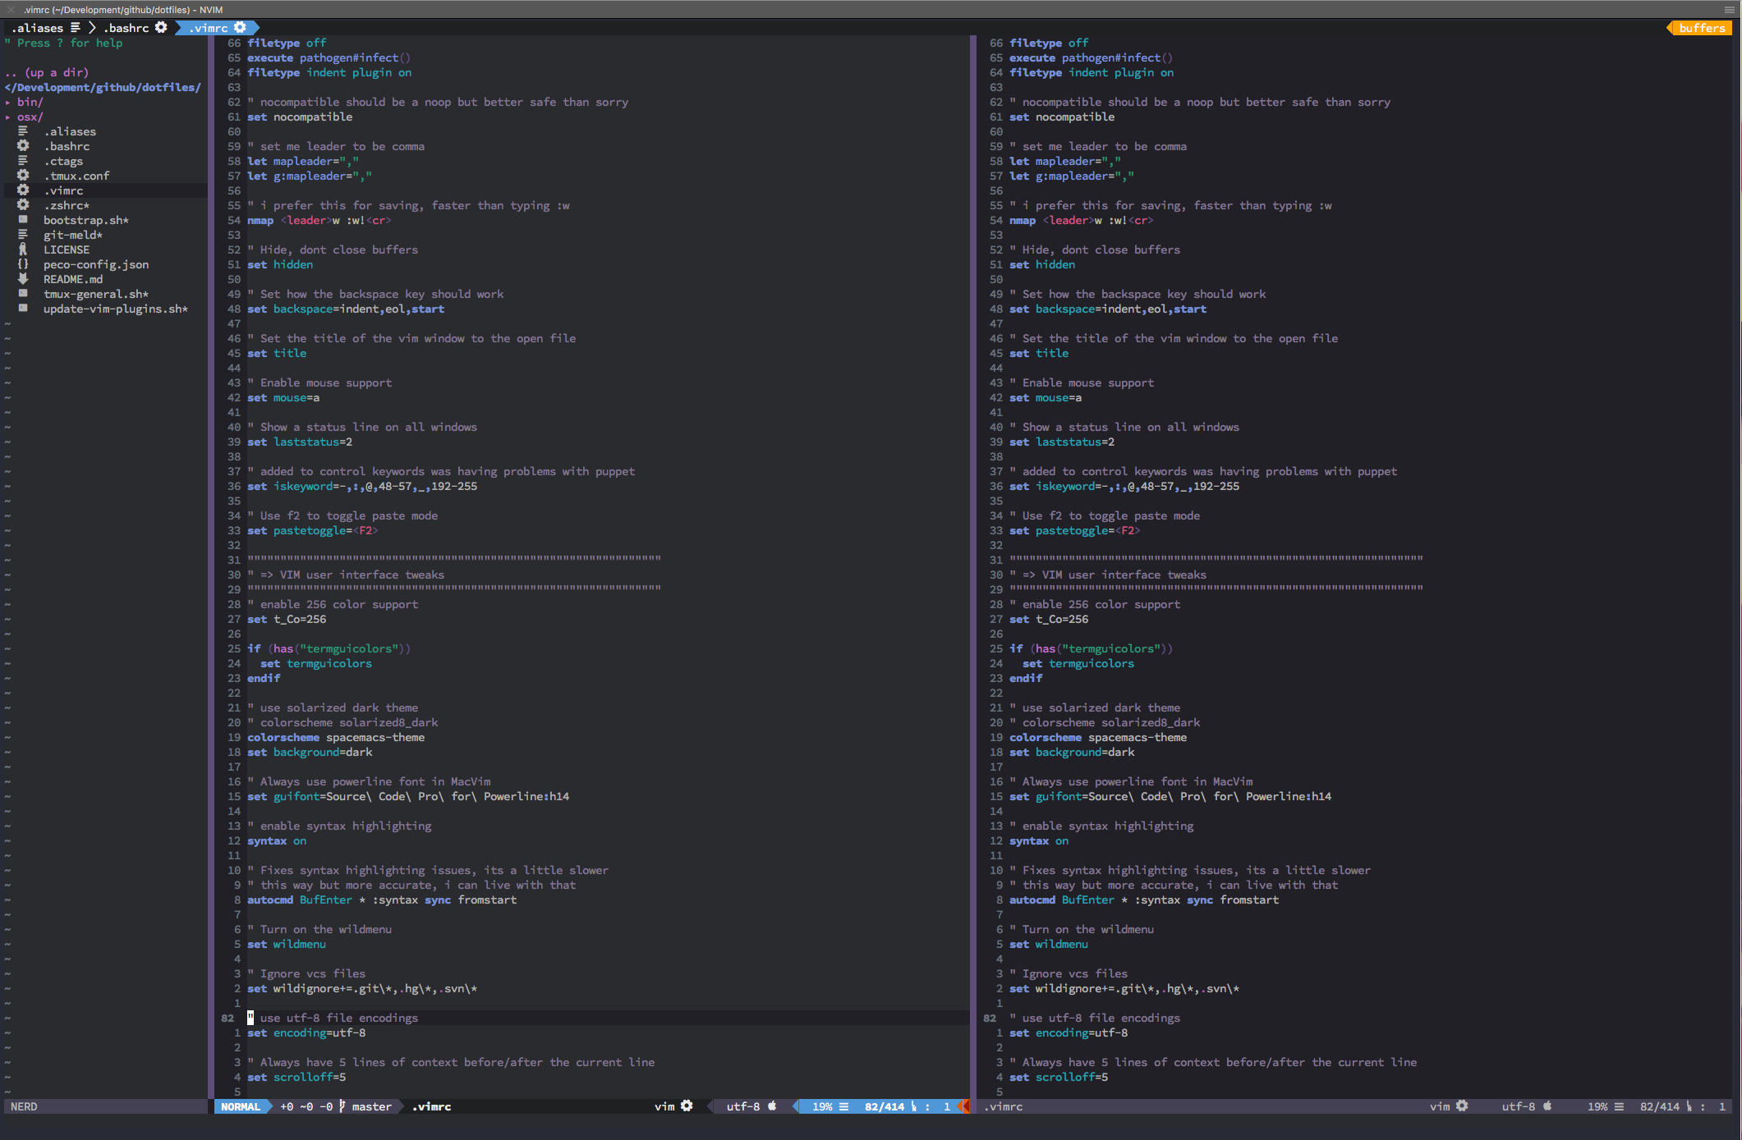Expand the osx/ folder node

pyautogui.click(x=8, y=117)
